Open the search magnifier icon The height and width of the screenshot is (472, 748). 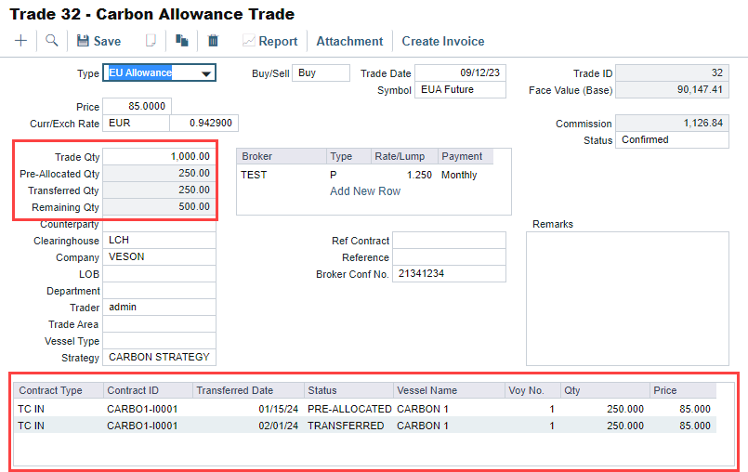pos(51,41)
